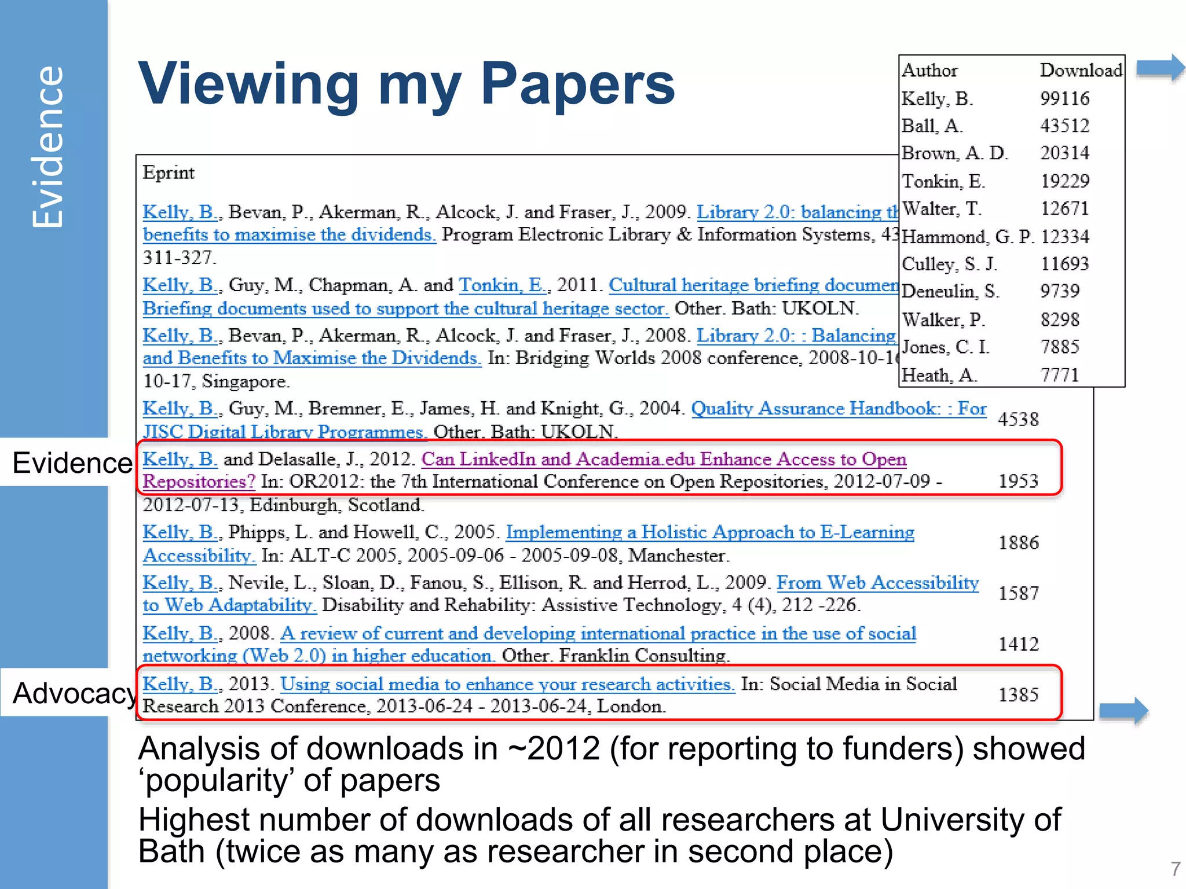Screen dimensions: 1186x889
Task: Click Kelly, B. link in 2004 Handbook entry
Action: click(181, 409)
